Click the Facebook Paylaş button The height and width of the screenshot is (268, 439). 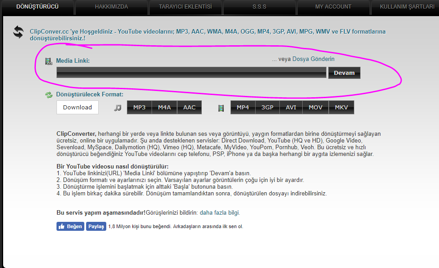96,226
